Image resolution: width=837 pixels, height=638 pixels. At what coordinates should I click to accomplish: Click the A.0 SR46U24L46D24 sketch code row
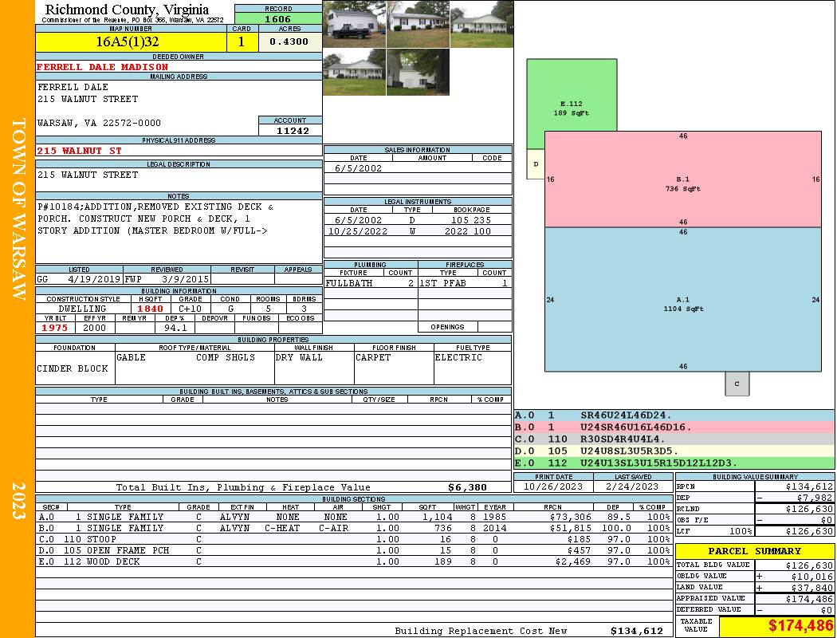coord(674,415)
